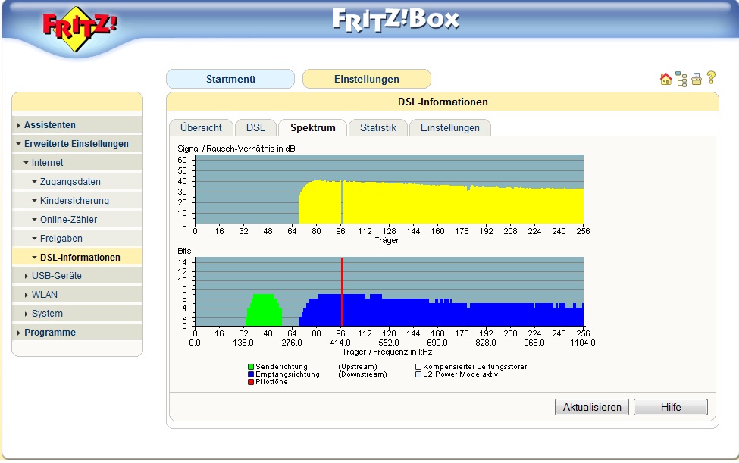
Task: Collapse the Erweiterte Einstellungen arrow
Action: tap(18, 144)
